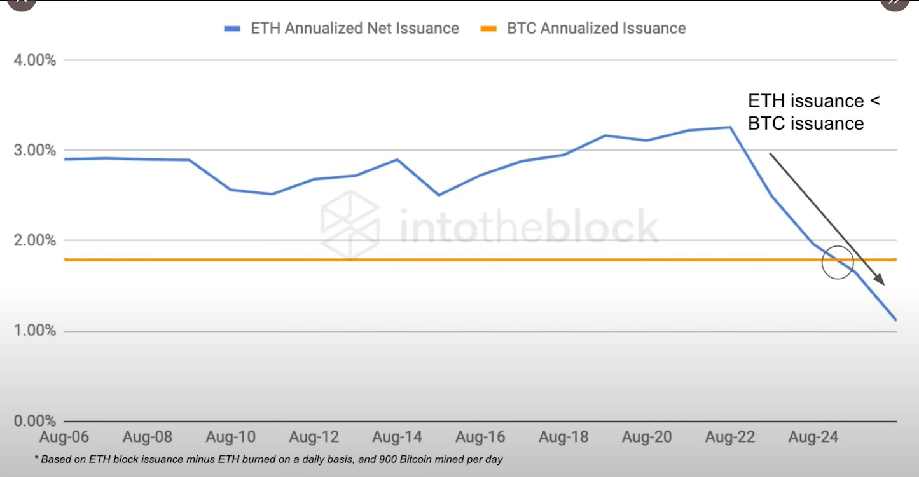Viewport: 919px width, 477px height.
Task: Click the orange BTC legend color swatch
Action: point(488,29)
